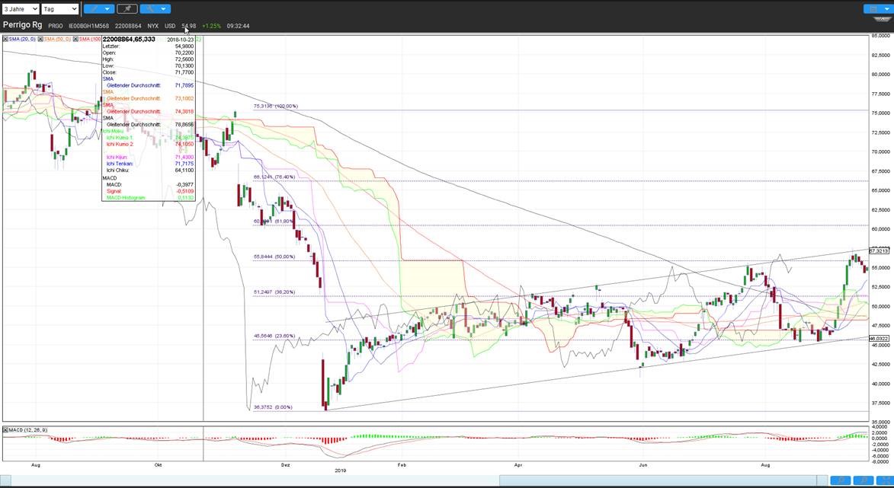Click the PRGO ticker symbol
The height and width of the screenshot is (488, 894).
click(x=56, y=26)
